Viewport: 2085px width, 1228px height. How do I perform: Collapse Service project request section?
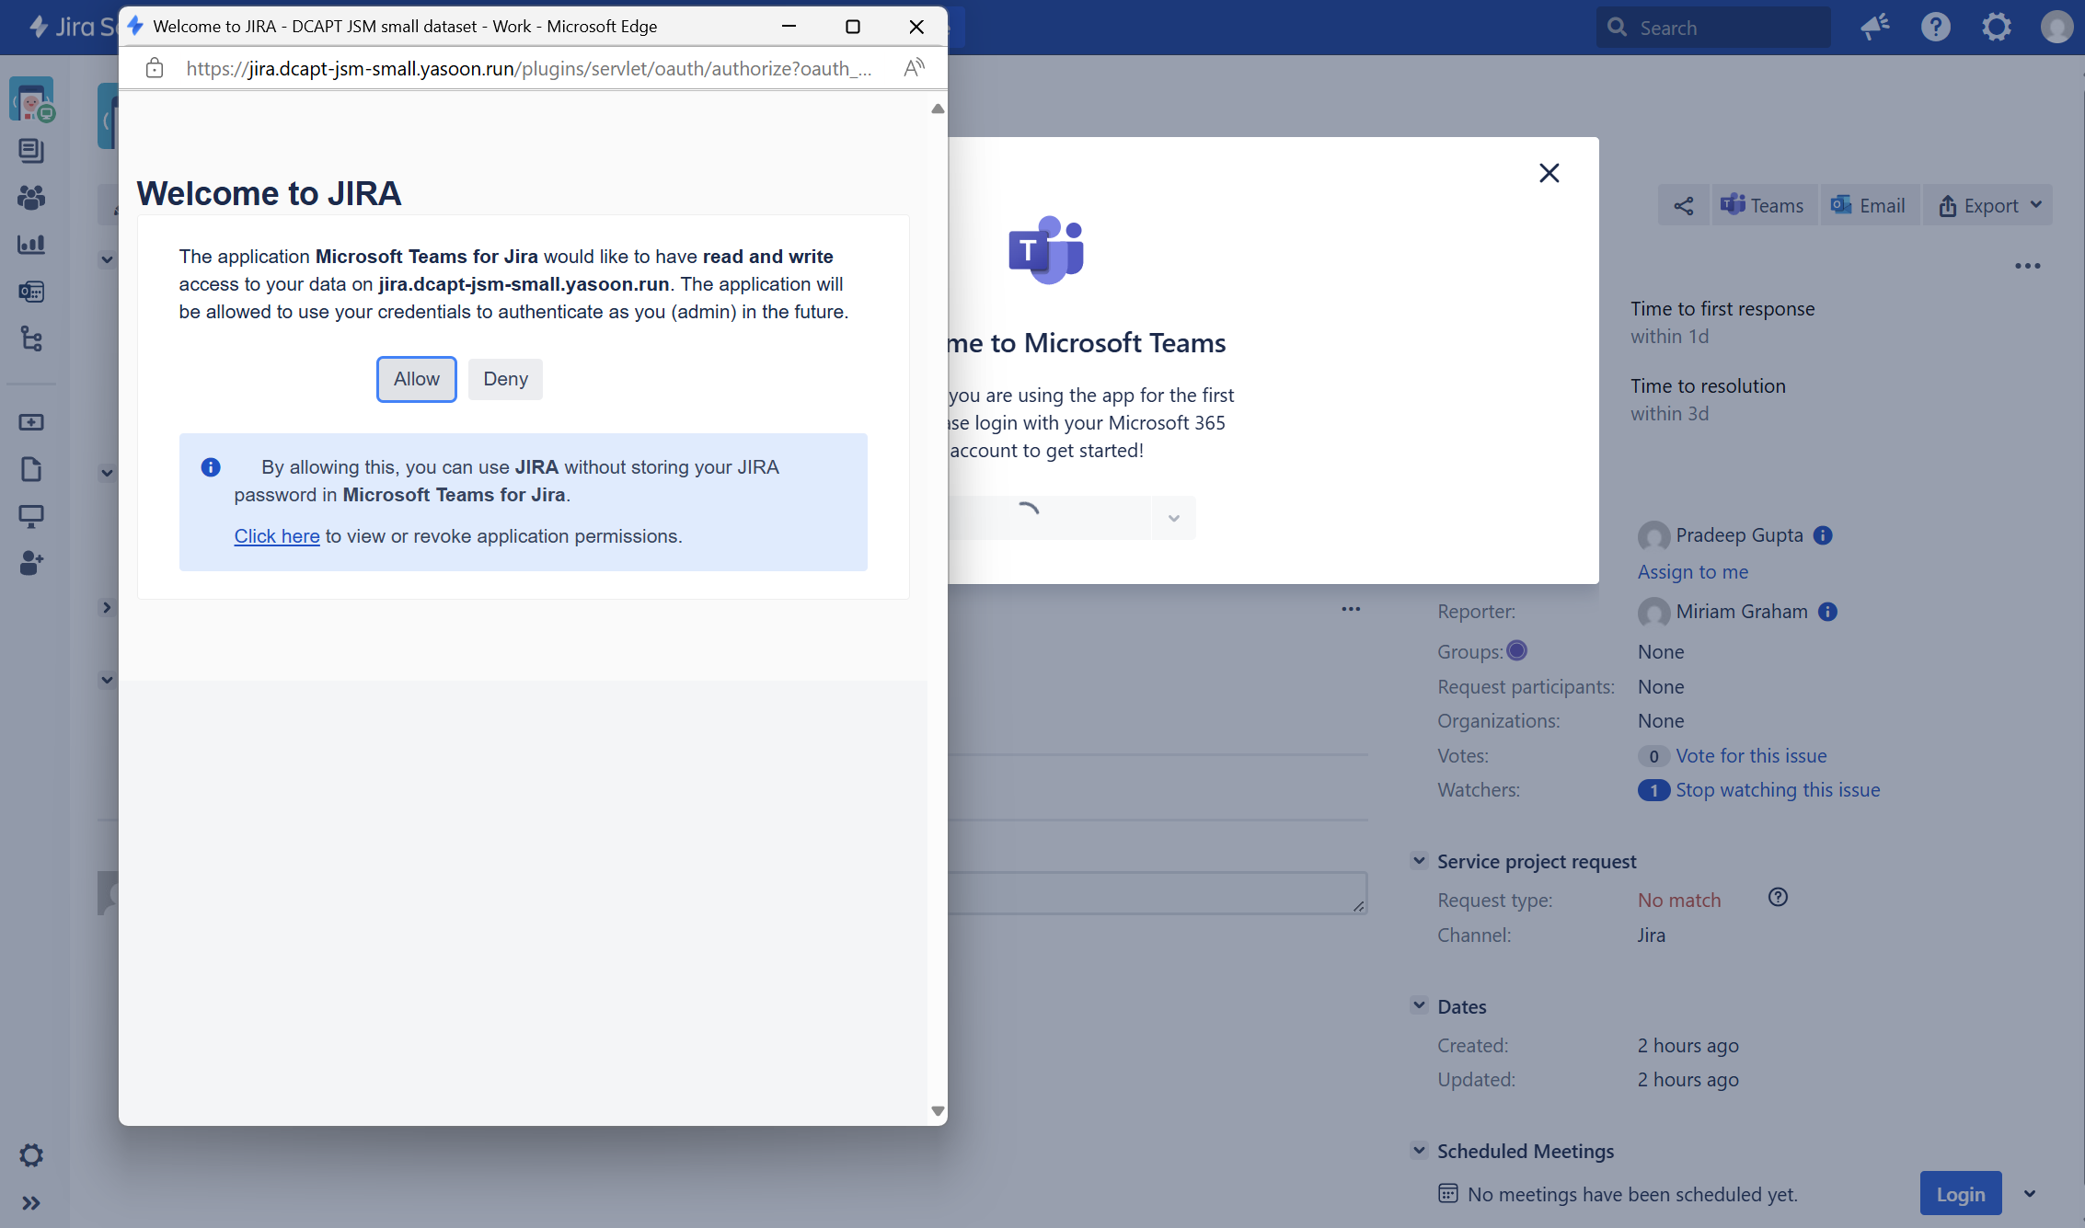click(x=1419, y=861)
